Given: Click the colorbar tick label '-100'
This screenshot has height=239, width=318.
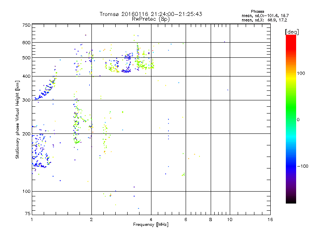Looking at the screenshot, I should [x=302, y=166].
